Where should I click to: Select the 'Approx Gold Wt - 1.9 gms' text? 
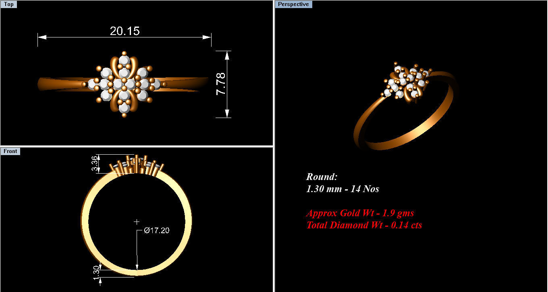coord(360,213)
